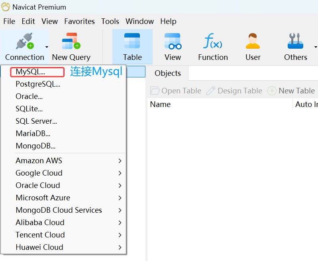Choose MySQL... connection type
Viewport: 318px width, 261px height.
[63, 72]
